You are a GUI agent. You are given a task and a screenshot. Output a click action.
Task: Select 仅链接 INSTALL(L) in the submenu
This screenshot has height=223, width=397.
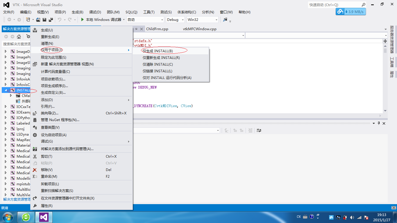point(171,71)
